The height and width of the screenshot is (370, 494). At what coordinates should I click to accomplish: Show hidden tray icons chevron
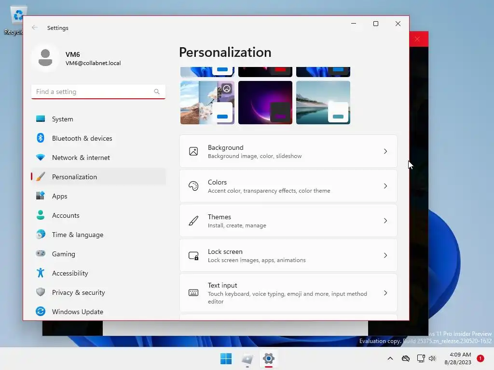[390, 358]
